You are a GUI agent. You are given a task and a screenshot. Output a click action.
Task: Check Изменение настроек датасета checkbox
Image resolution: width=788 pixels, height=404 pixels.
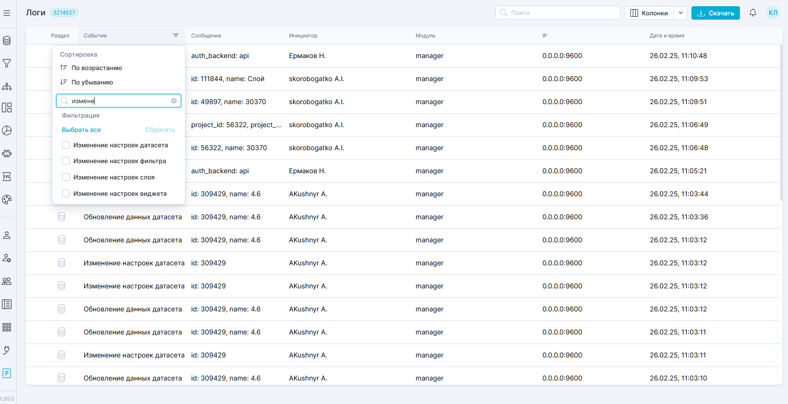pyautogui.click(x=66, y=145)
